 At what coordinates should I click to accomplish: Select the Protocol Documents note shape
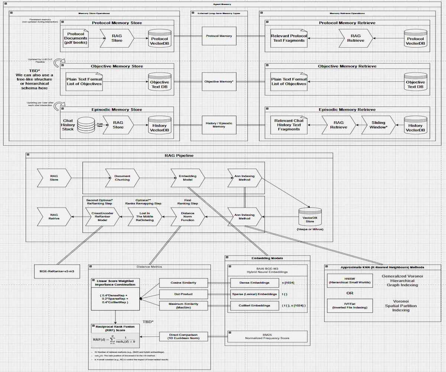click(75, 38)
